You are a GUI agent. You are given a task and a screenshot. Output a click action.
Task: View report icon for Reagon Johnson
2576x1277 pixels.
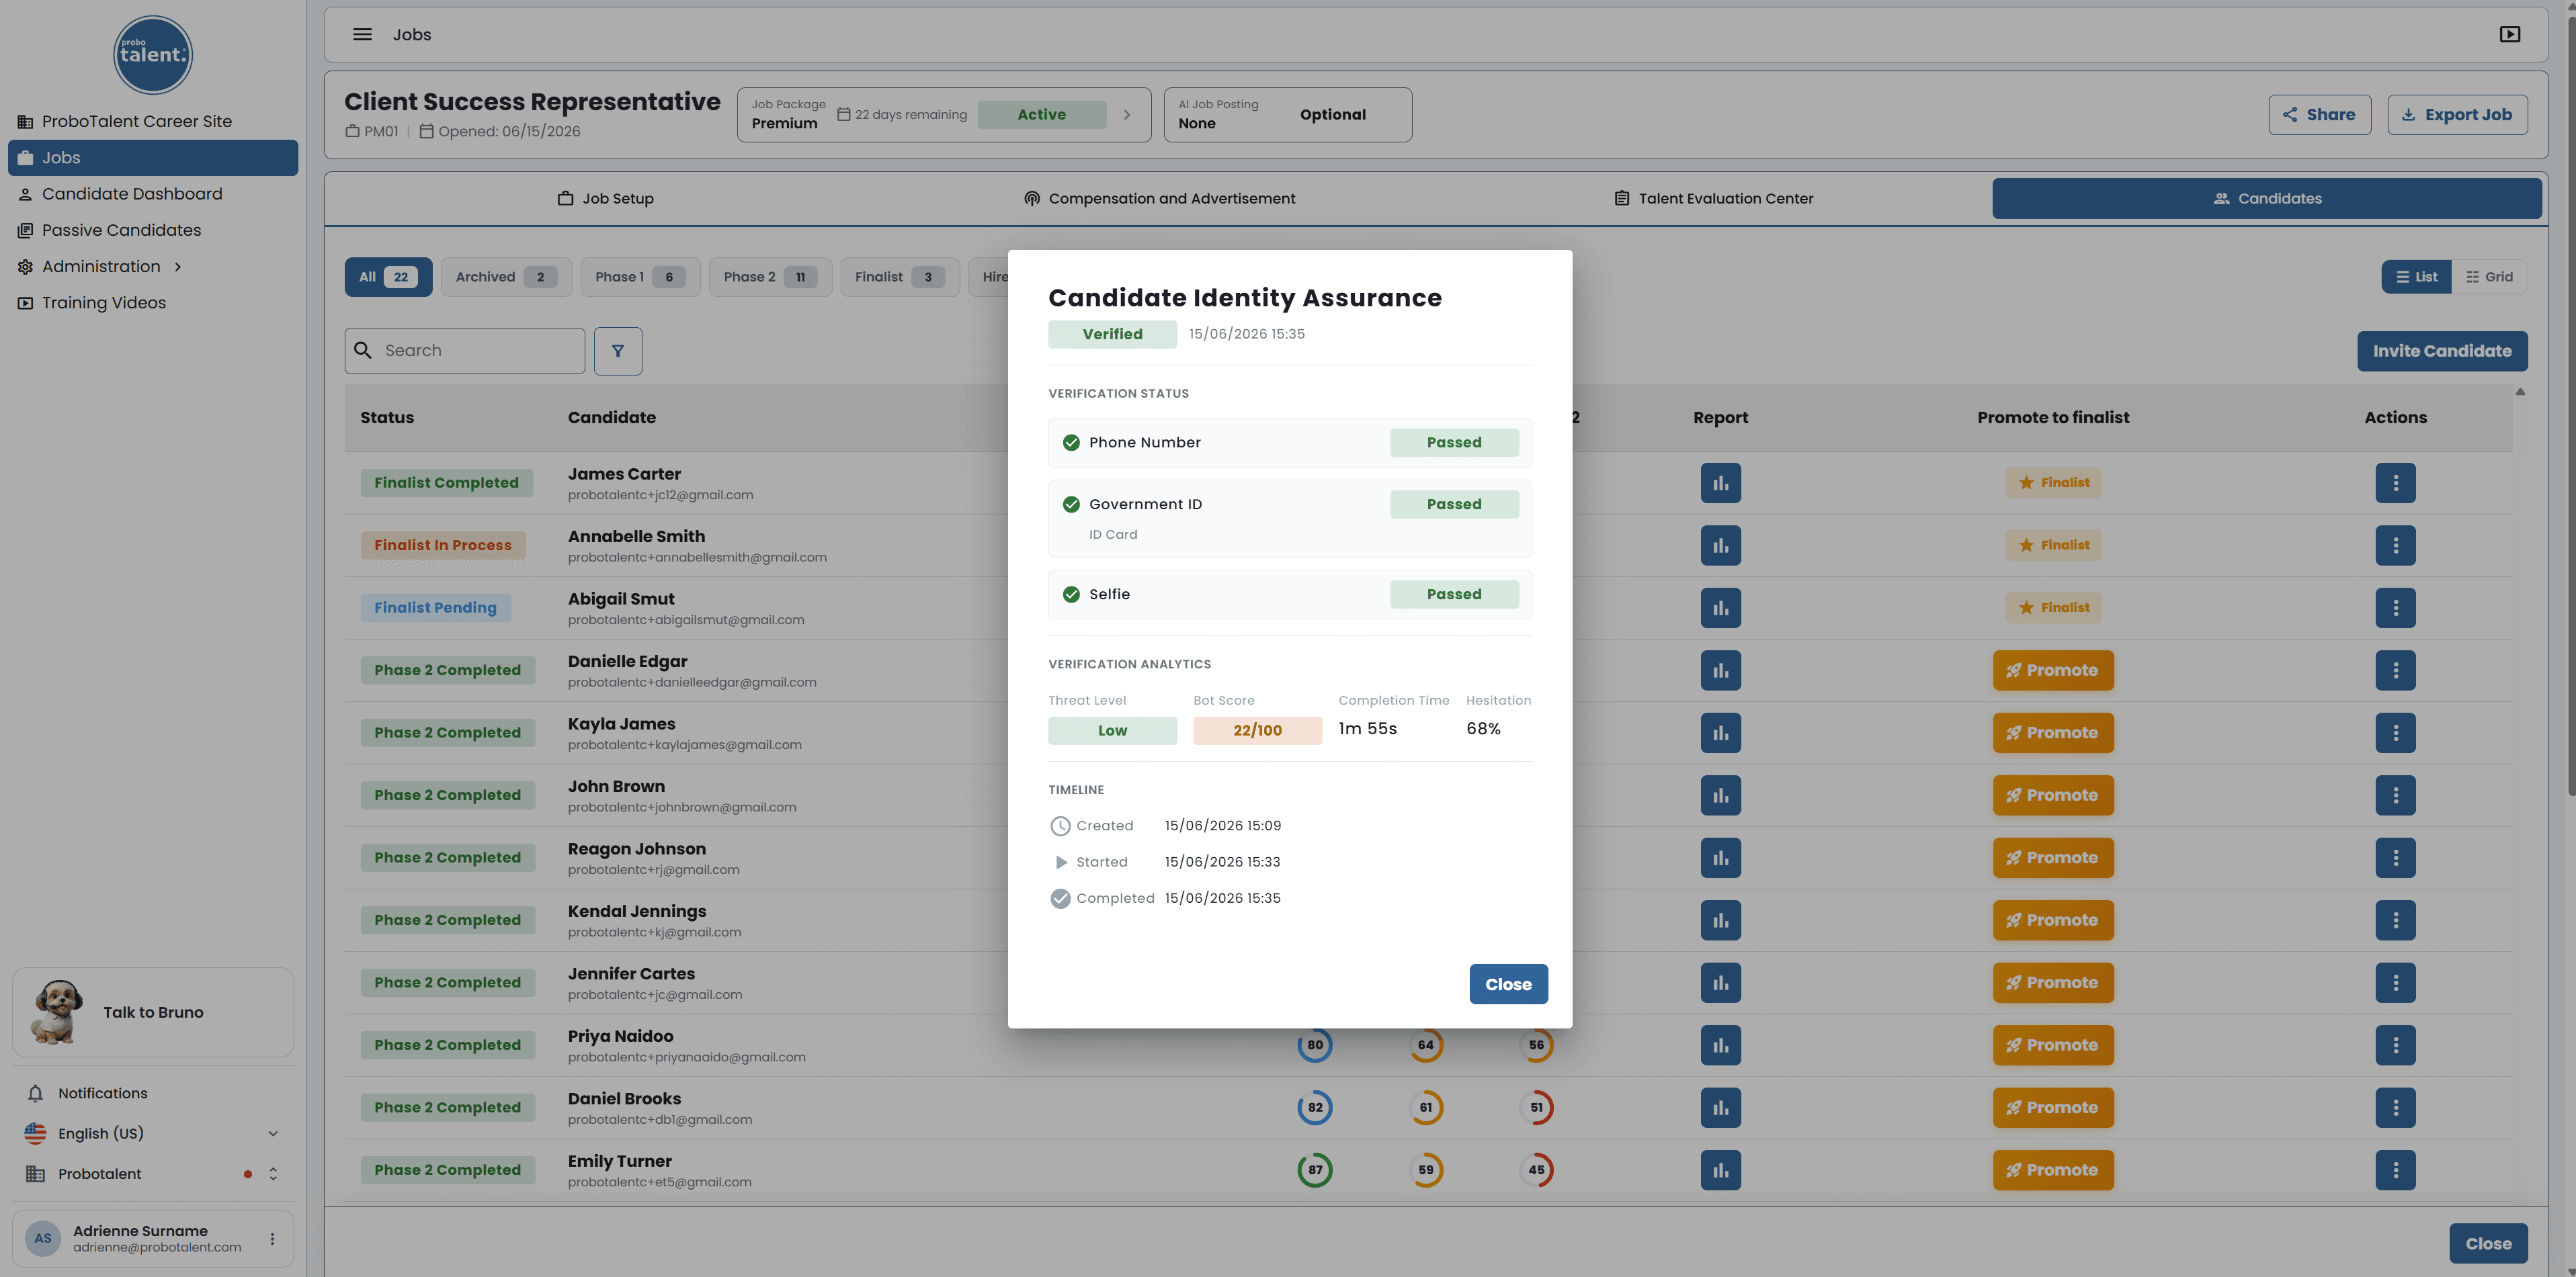[1720, 857]
